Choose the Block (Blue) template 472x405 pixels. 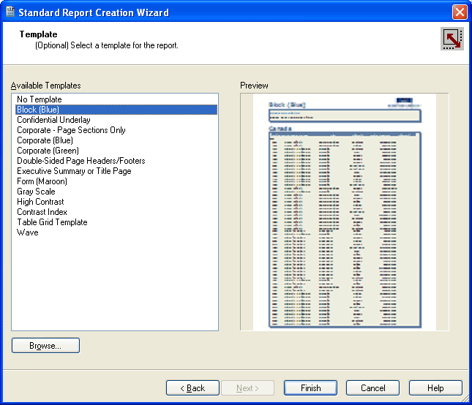38,110
